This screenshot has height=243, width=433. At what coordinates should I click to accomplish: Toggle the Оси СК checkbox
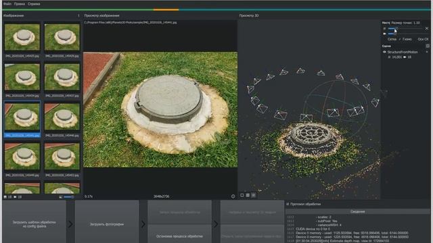(423, 39)
